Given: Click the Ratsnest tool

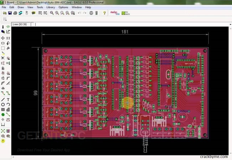Looking at the screenshot, I should [3, 131].
